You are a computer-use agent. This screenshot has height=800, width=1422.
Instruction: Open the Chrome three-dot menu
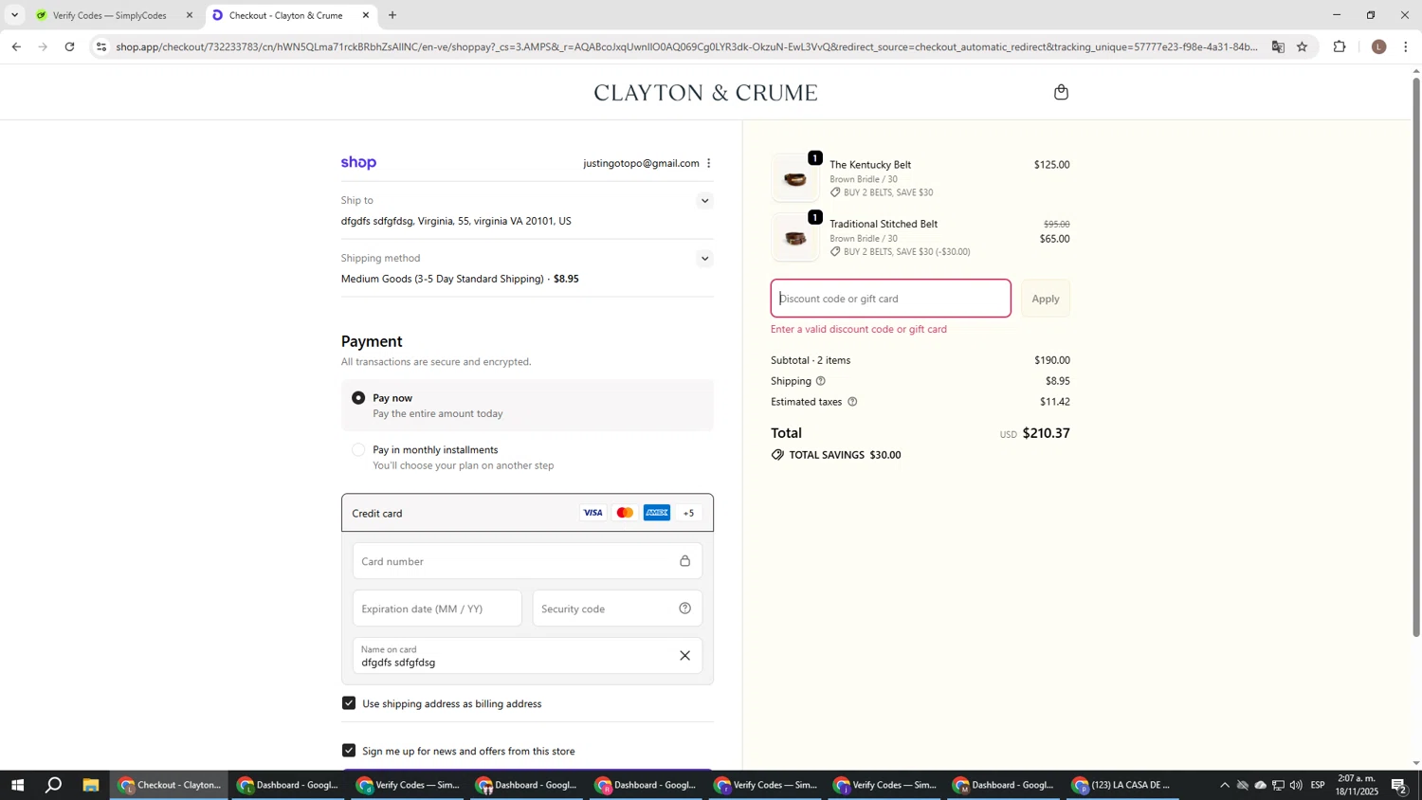click(1406, 46)
